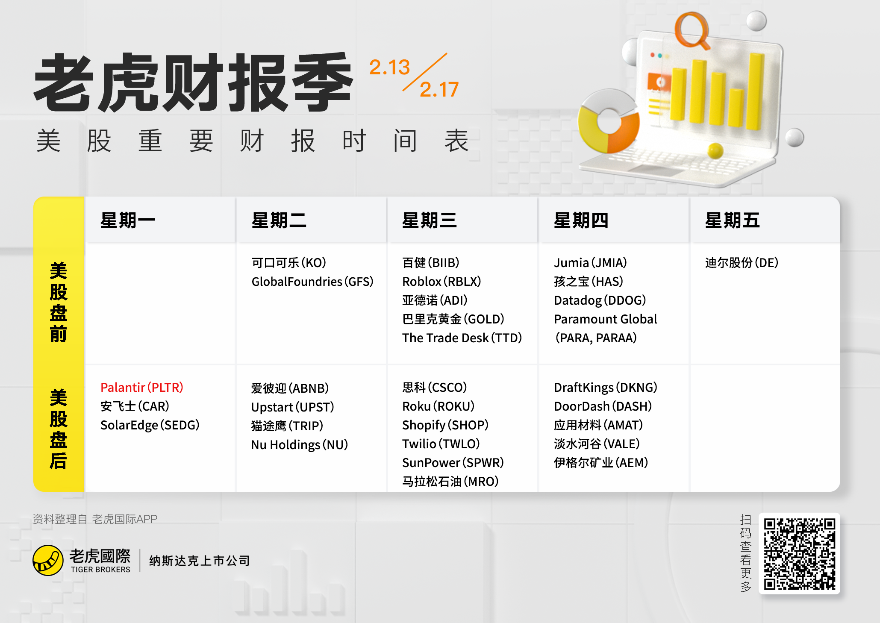Click the QR code image

(799, 553)
